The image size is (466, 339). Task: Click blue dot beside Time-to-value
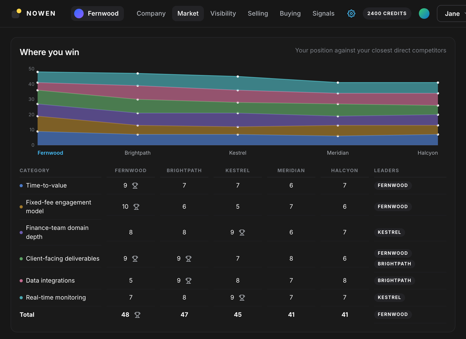(x=21, y=186)
